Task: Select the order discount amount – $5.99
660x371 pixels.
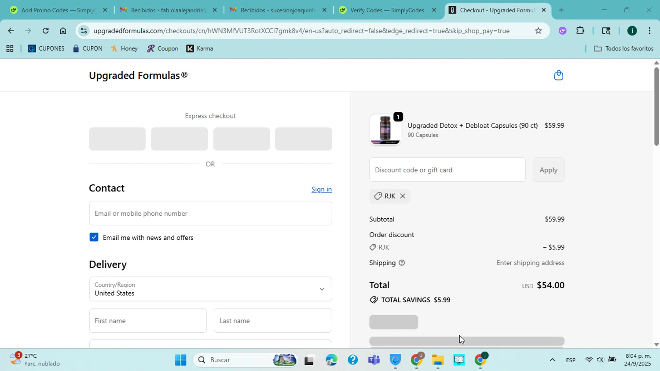Action: coord(554,247)
